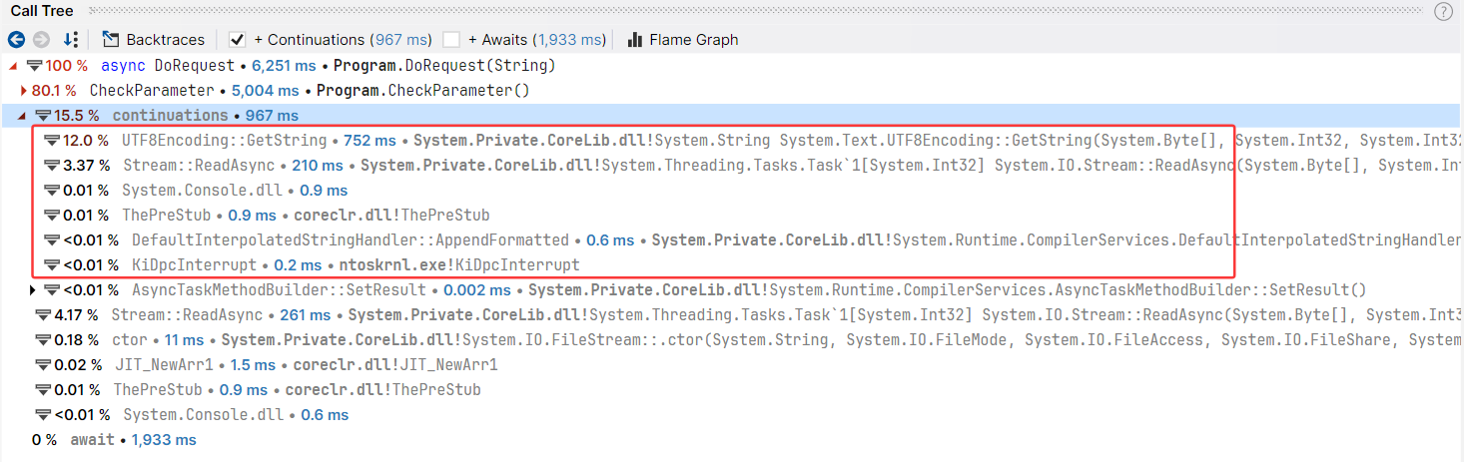Viewport: 1464px width, 462px height.
Task: Click the Program.CheckParameter() text
Action: [x=423, y=91]
